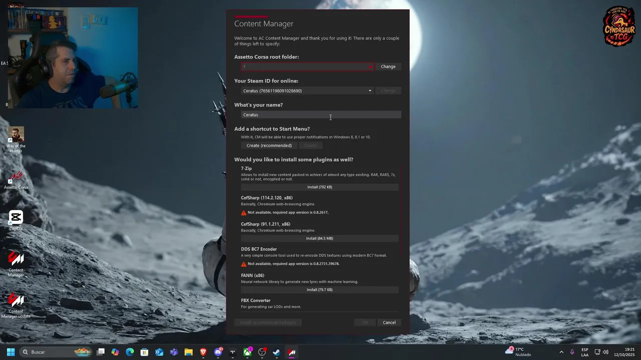Open File Explorer from the taskbar

pos(188,352)
